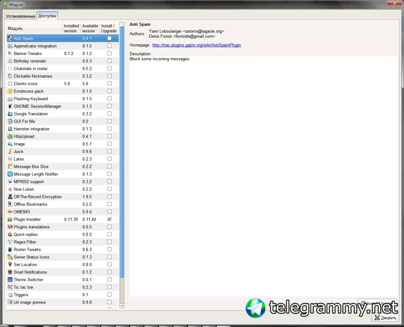Tick the Google Translation install checkbox
404x327 pixels.
tap(109, 114)
